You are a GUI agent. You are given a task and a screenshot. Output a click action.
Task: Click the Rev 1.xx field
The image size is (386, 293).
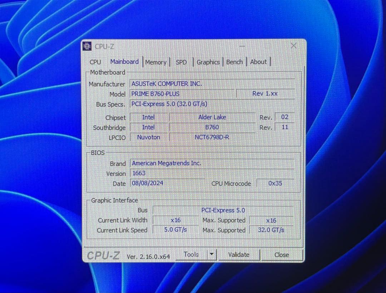(265, 94)
